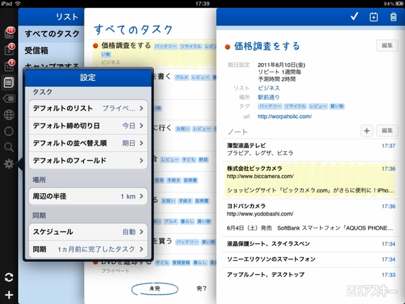Add a note with plus button
Screen dimensions: 405x304
pos(367,130)
